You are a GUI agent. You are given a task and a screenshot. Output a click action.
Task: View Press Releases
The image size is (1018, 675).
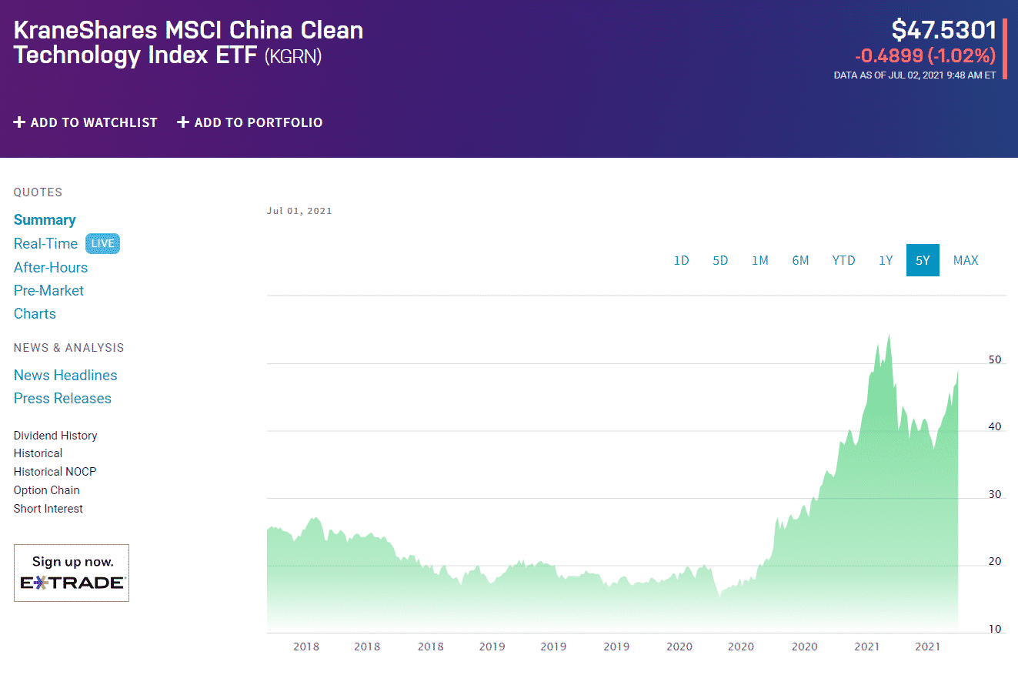pyautogui.click(x=62, y=399)
